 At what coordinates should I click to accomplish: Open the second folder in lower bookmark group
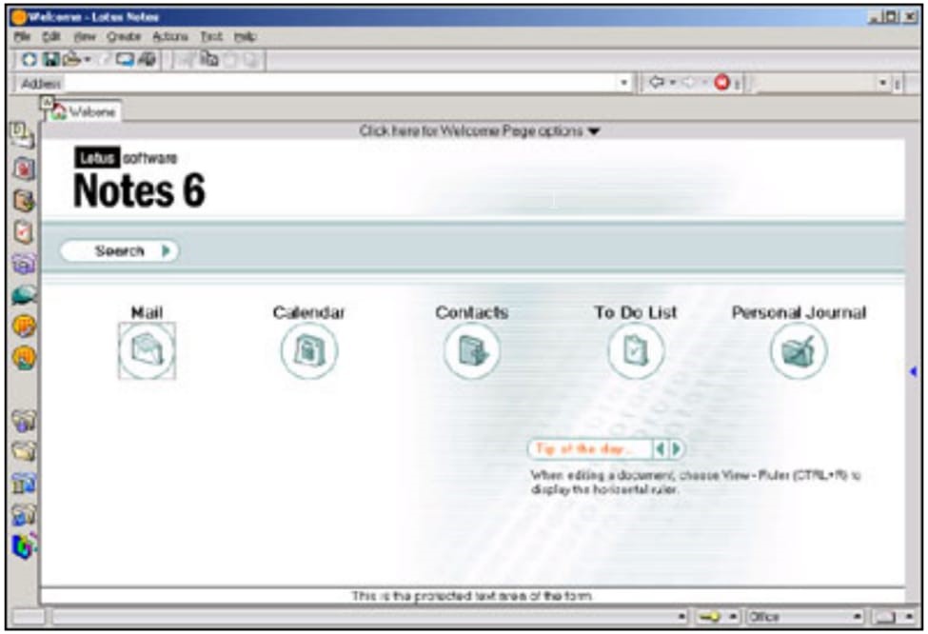click(23, 452)
